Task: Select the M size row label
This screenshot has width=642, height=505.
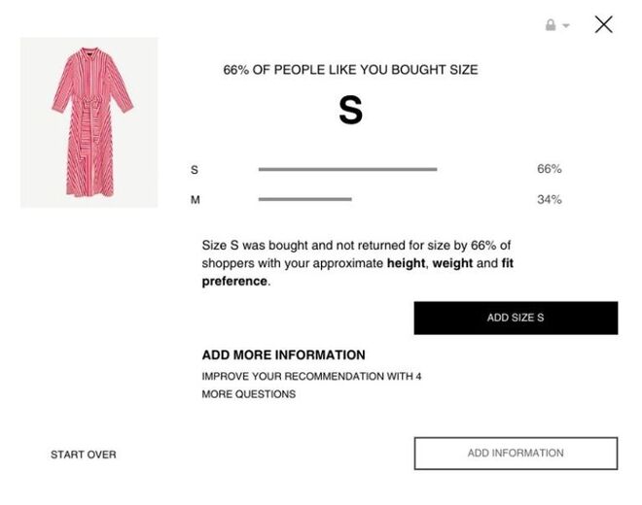Action: [196, 201]
